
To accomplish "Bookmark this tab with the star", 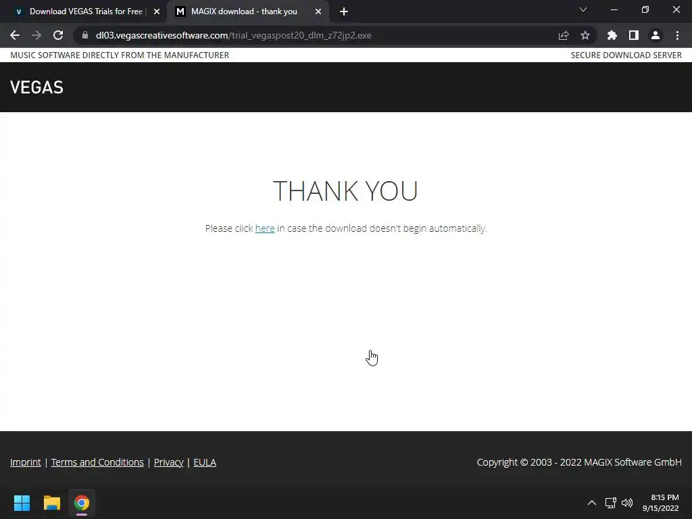I will [585, 35].
